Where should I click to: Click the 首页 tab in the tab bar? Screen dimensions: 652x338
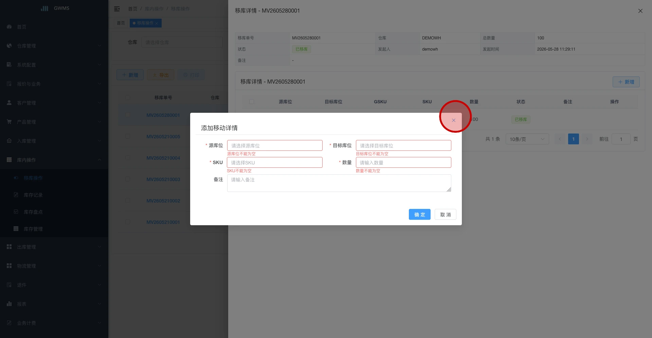click(121, 23)
